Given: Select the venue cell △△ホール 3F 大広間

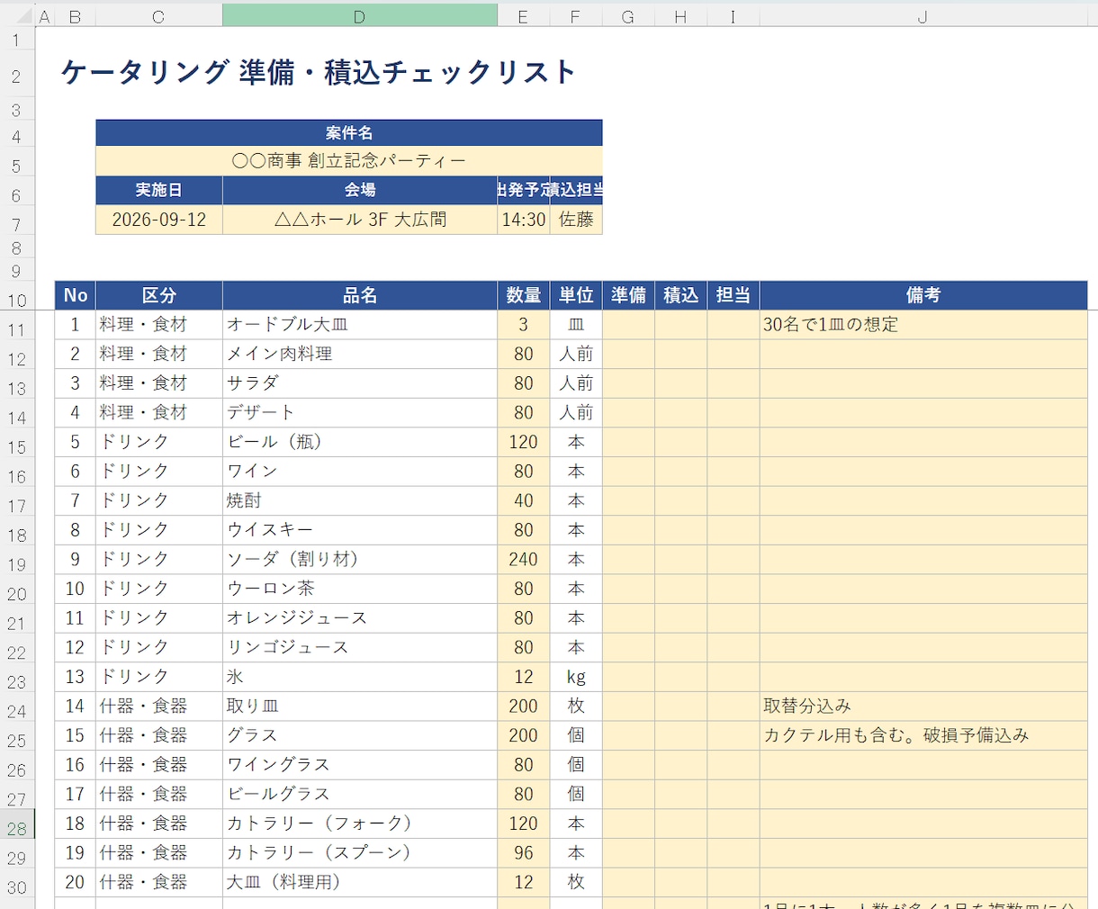Looking at the screenshot, I should click(x=360, y=220).
